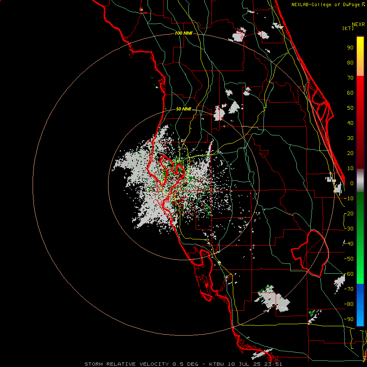367x367 pixels.
Task: Click the -90 scale value
Action: 349,319
